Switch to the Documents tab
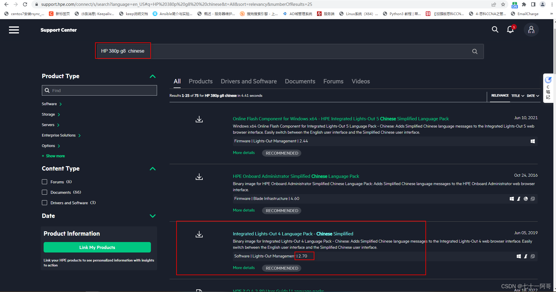The image size is (556, 292). 300,81
